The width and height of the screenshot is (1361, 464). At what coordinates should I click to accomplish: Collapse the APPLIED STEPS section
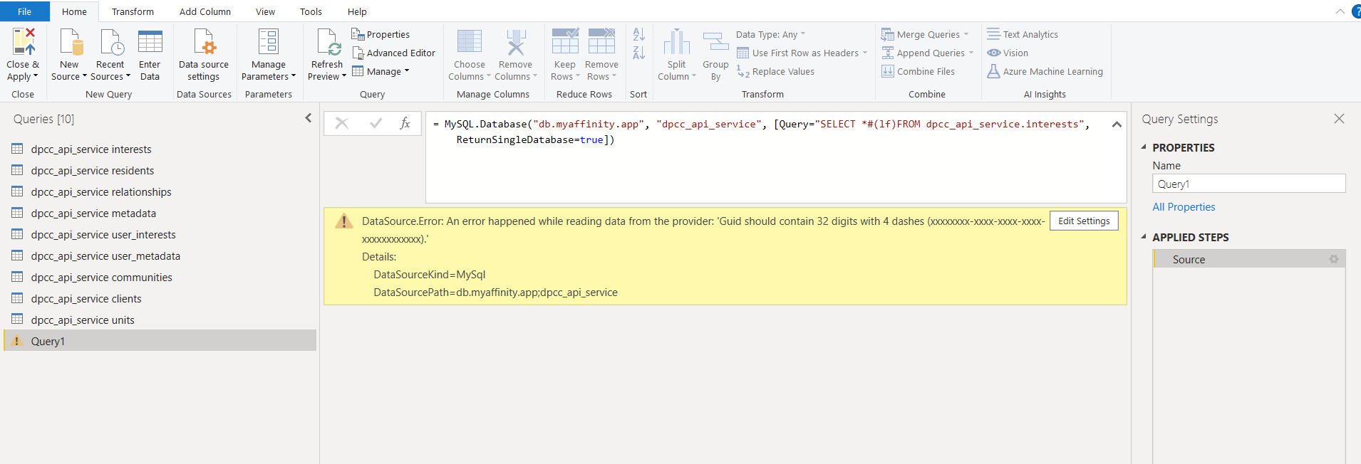tap(1144, 237)
